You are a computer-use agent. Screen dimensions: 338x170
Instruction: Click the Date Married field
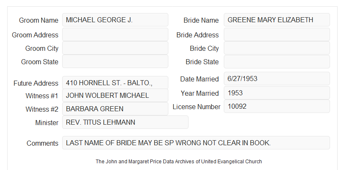pos(277,78)
